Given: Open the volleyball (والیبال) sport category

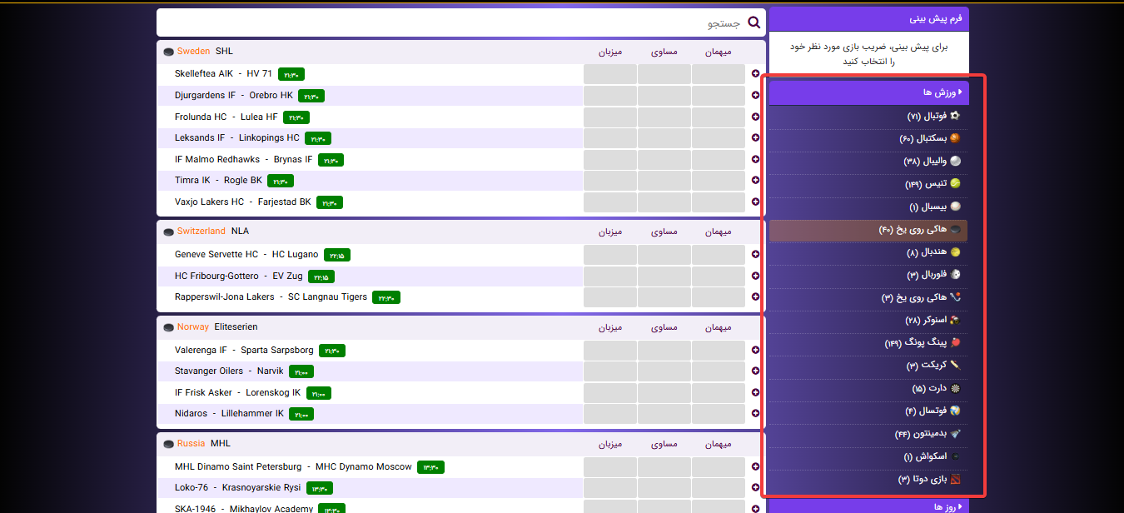Looking at the screenshot, I should click(925, 162).
